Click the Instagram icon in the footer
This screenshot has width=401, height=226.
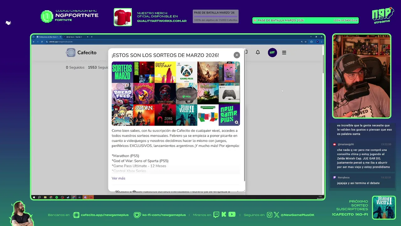[270, 215]
